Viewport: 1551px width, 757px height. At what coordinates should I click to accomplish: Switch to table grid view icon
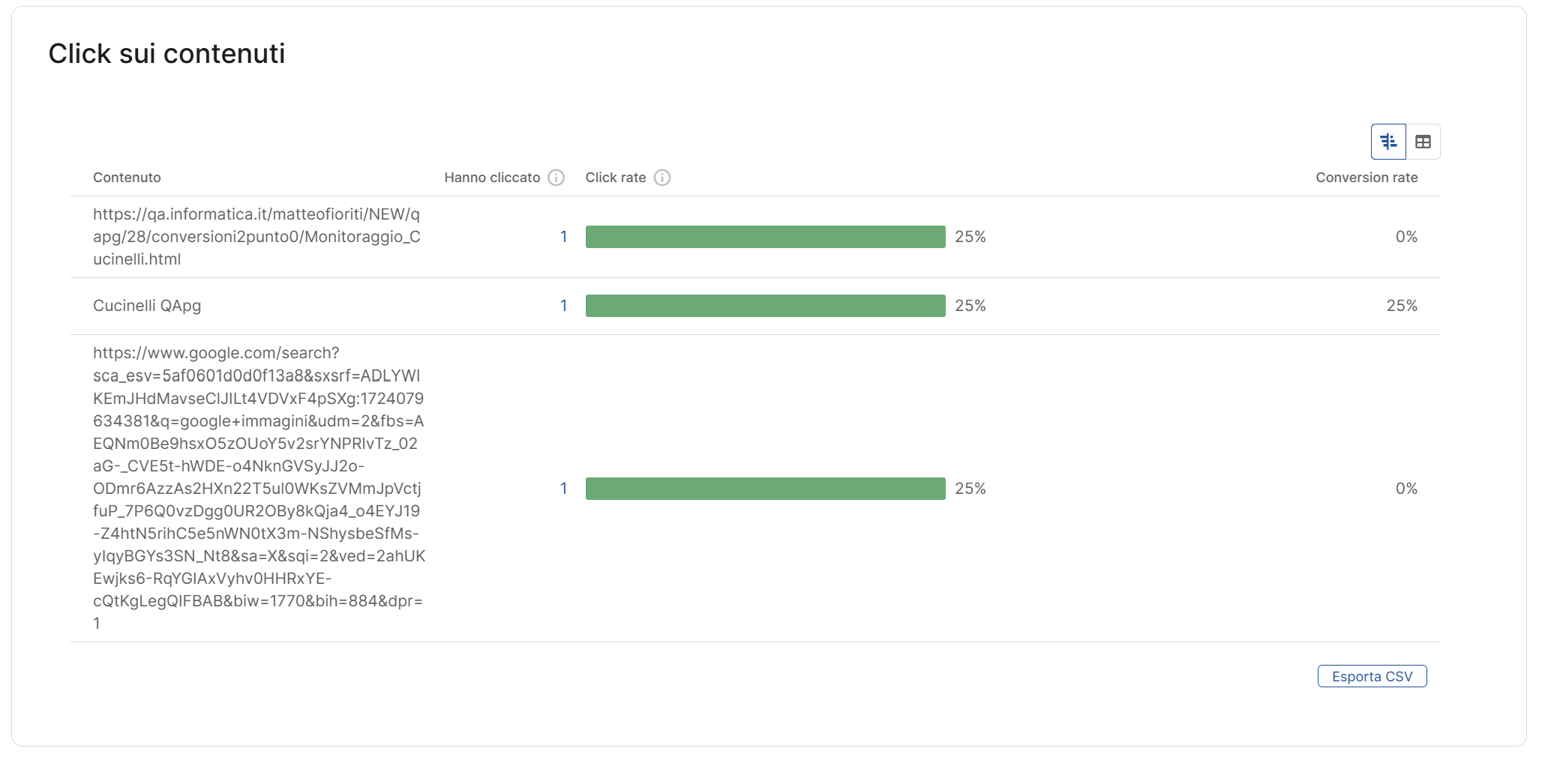tap(1423, 142)
